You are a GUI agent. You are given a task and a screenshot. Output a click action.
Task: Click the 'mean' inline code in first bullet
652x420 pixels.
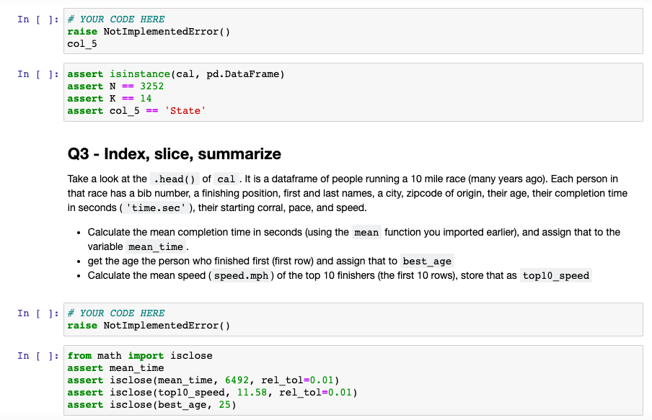coord(366,232)
